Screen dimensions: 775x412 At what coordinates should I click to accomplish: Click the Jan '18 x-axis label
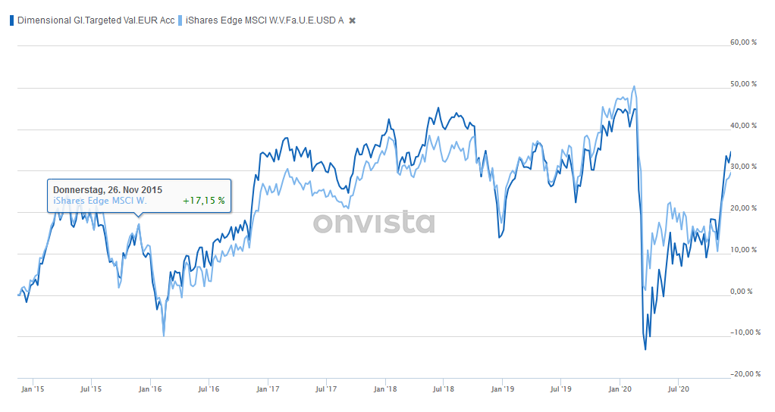click(385, 389)
